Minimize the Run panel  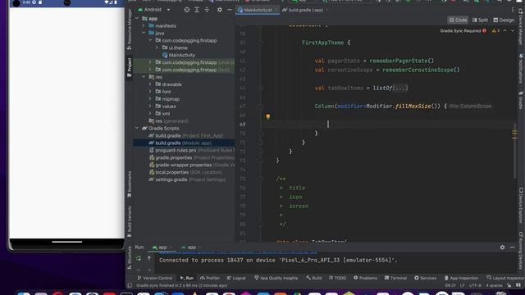[x=512, y=247]
